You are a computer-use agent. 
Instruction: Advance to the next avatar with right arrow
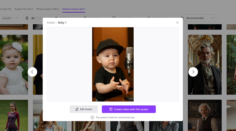tap(193, 72)
